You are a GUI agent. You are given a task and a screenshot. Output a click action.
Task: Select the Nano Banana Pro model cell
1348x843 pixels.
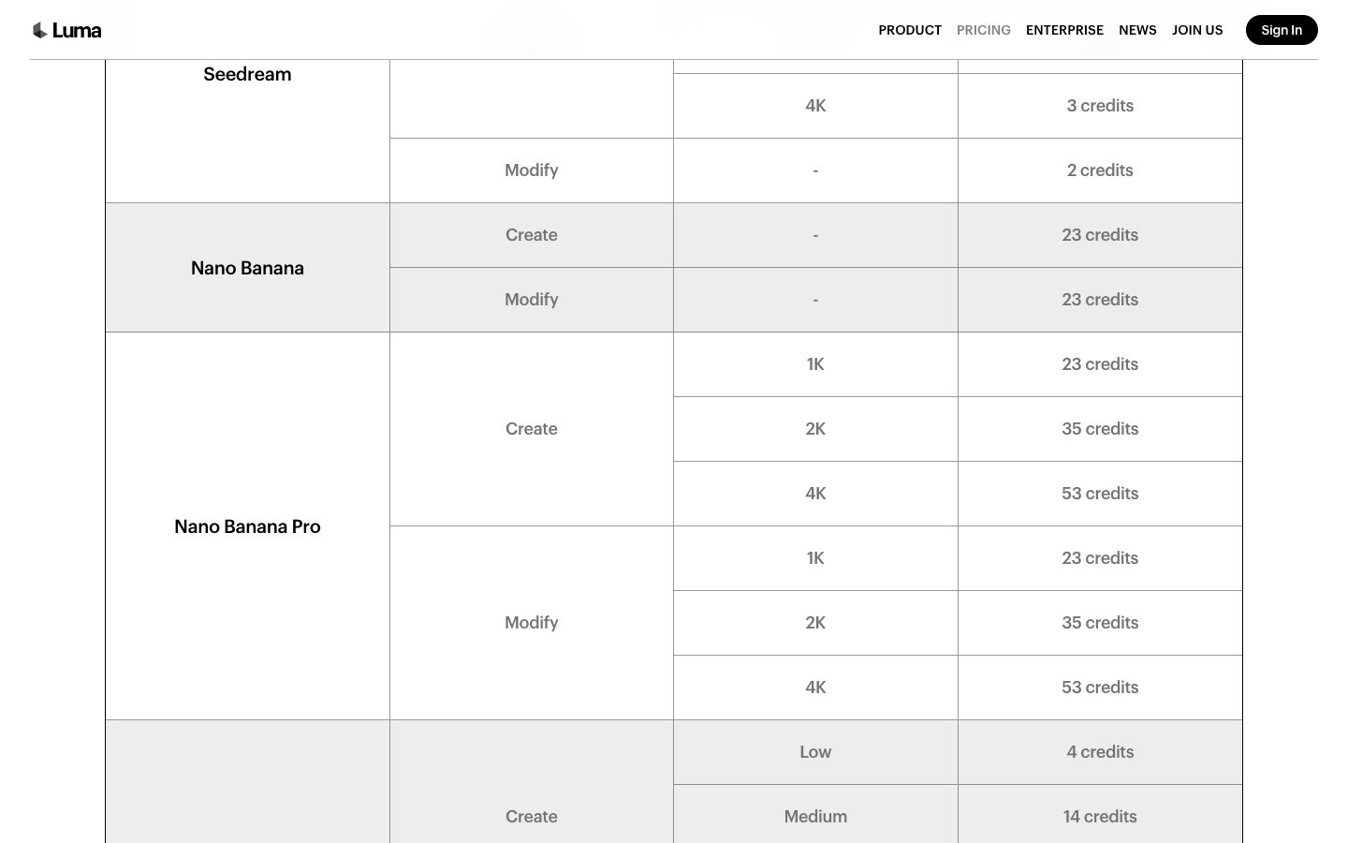pyautogui.click(x=247, y=526)
